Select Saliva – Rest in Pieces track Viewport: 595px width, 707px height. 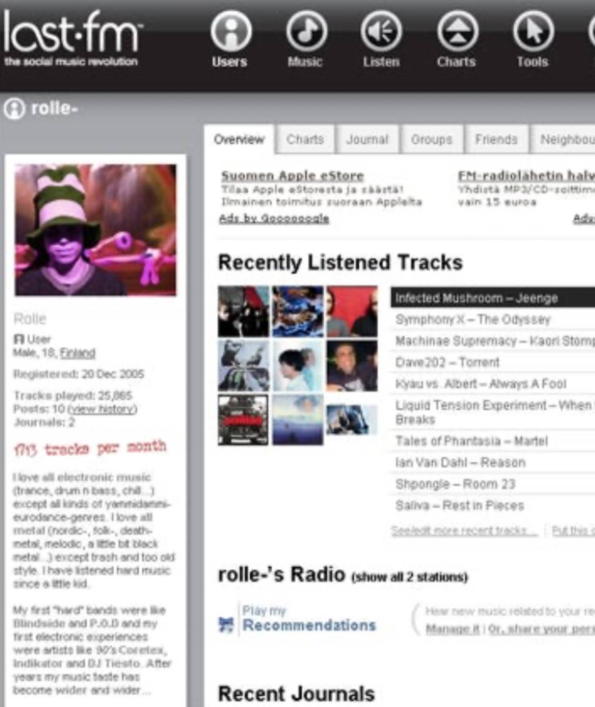pos(493,505)
